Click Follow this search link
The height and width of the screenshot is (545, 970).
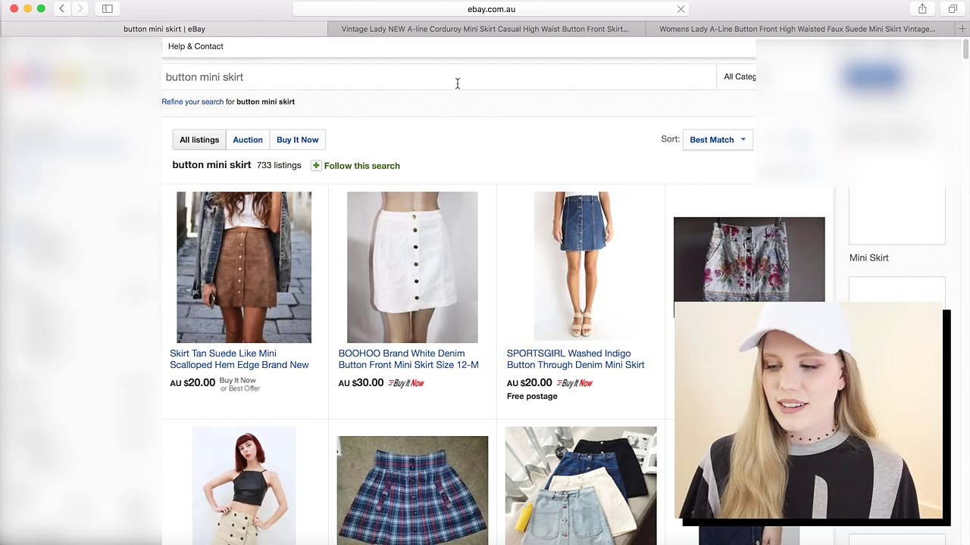(x=361, y=166)
